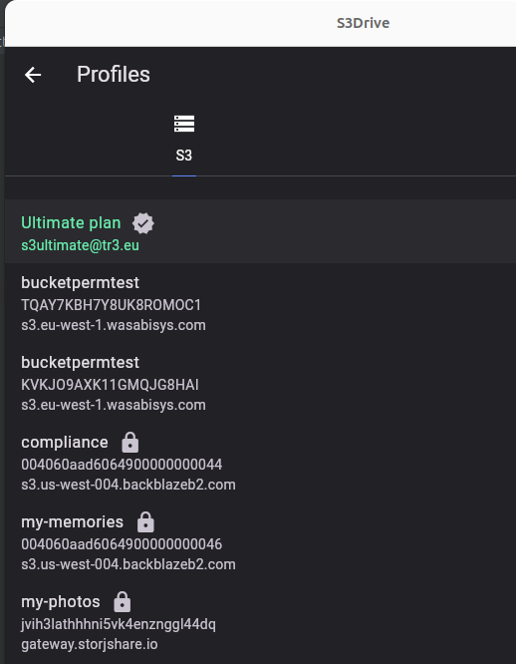Select bucketpermtest profile with key TQAY7KBH7Y8UK8ROMOC1
Image resolution: width=516 pixels, height=664 pixels.
click(x=261, y=304)
